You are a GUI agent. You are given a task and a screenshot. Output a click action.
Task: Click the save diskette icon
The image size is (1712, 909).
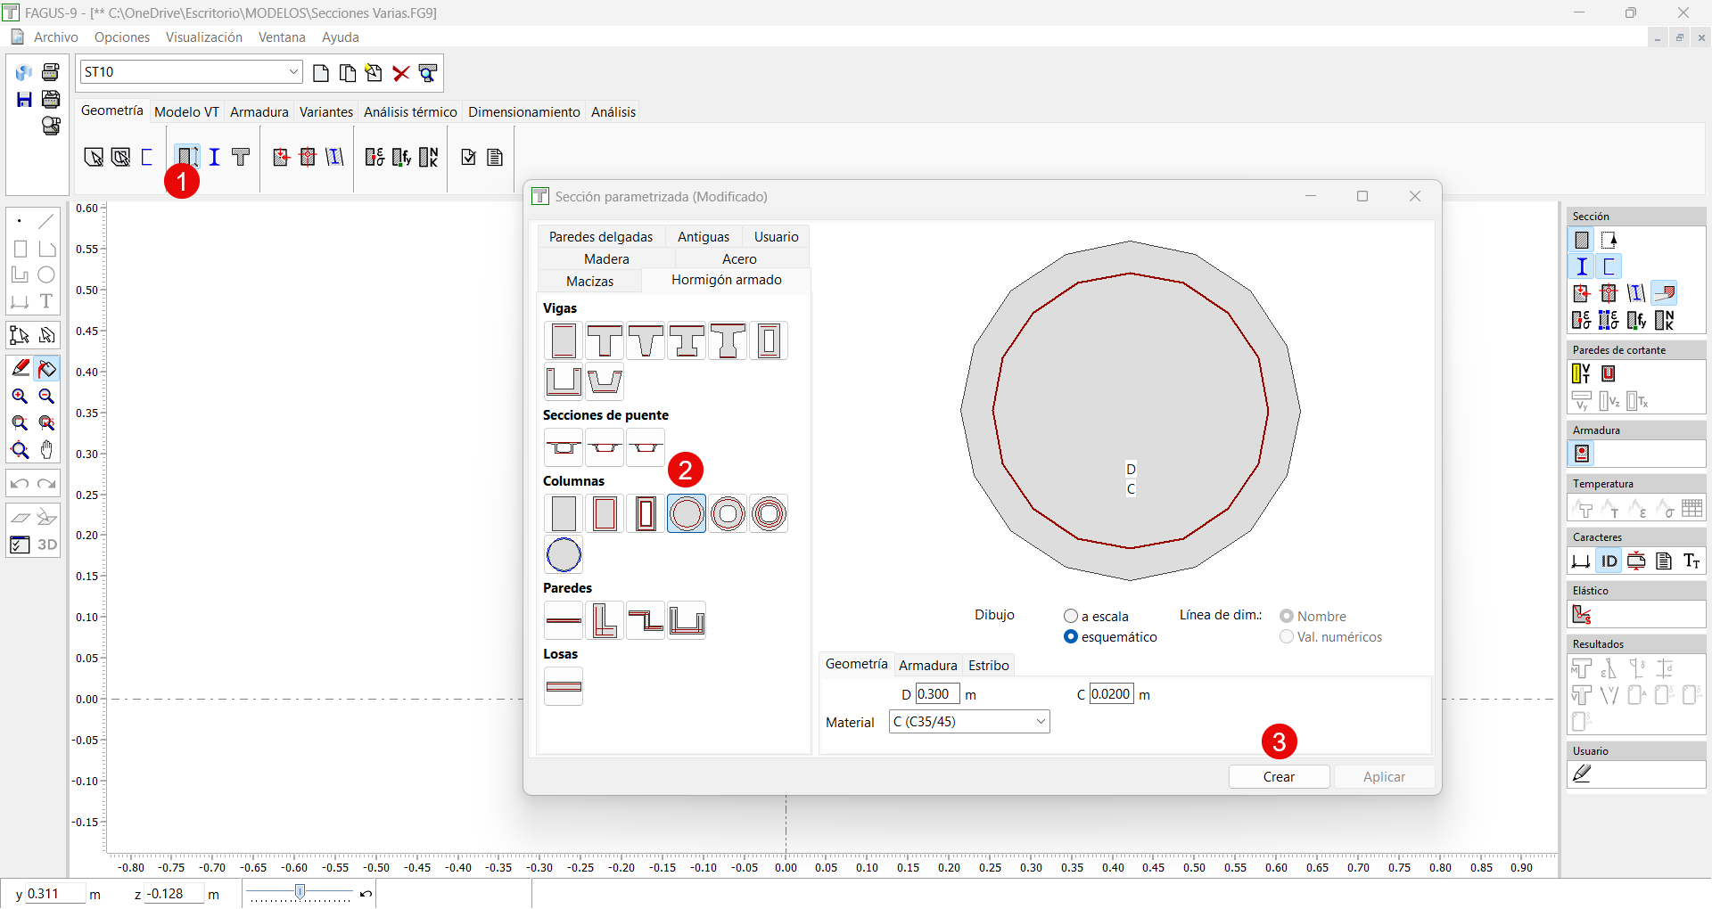coord(24,100)
